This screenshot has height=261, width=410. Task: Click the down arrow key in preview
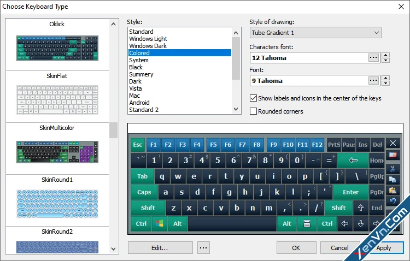361,224
